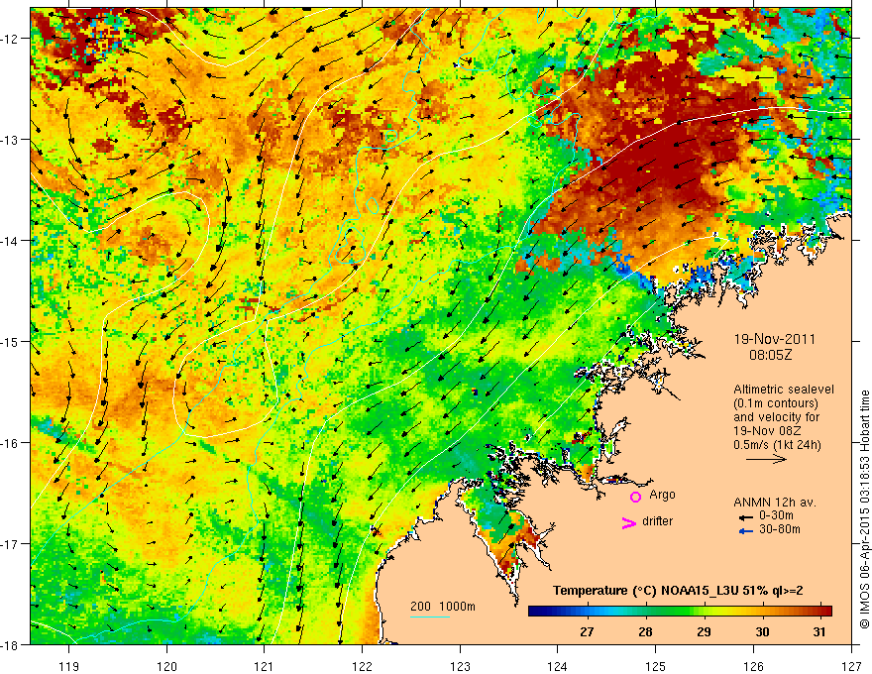Click the longitude axis label 122
872x674 pixels.
[362, 666]
